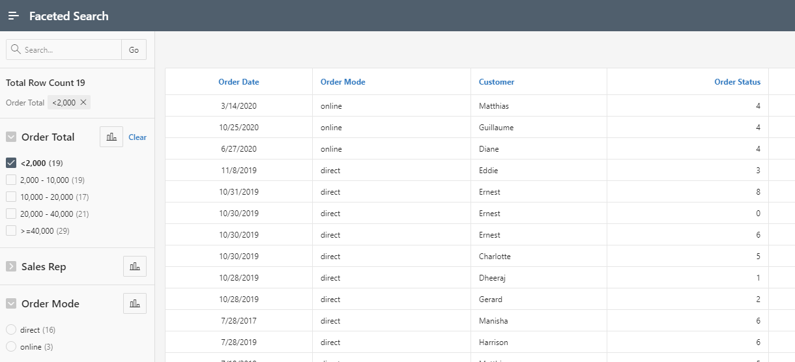Sort by Order Status column header
795x362 pixels.
point(737,82)
